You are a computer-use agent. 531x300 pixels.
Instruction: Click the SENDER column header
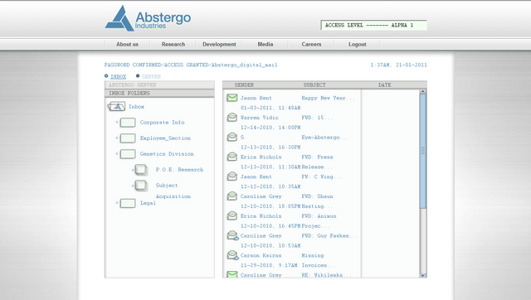[244, 85]
